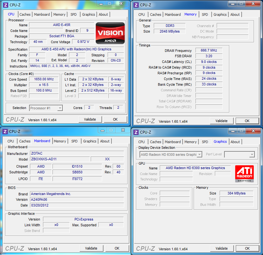
Task: Click Validate in the Memory window
Action: pos(222,121)
